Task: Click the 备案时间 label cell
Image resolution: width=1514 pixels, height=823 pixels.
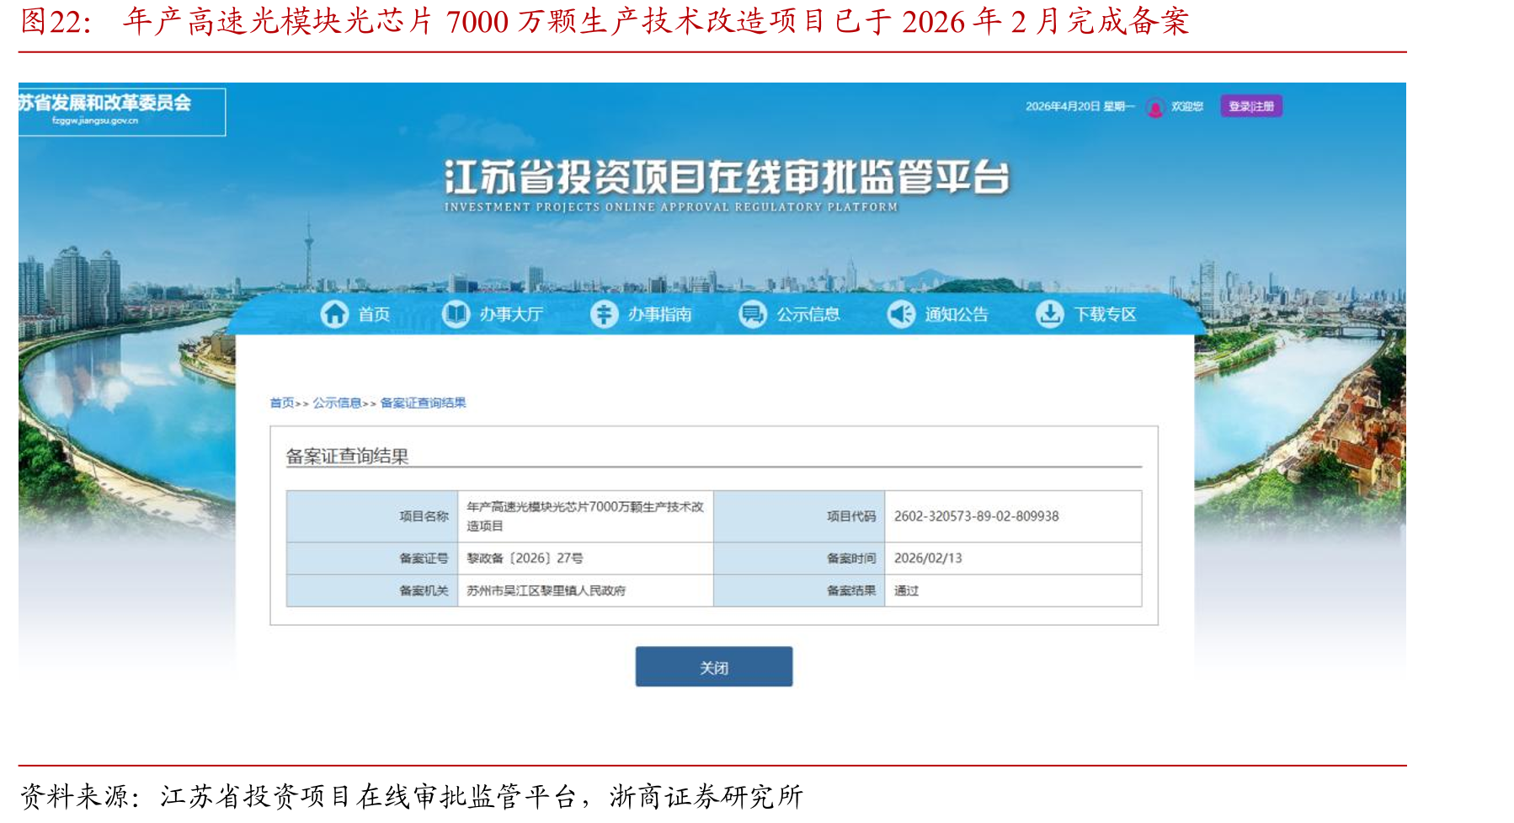Action: (799, 558)
